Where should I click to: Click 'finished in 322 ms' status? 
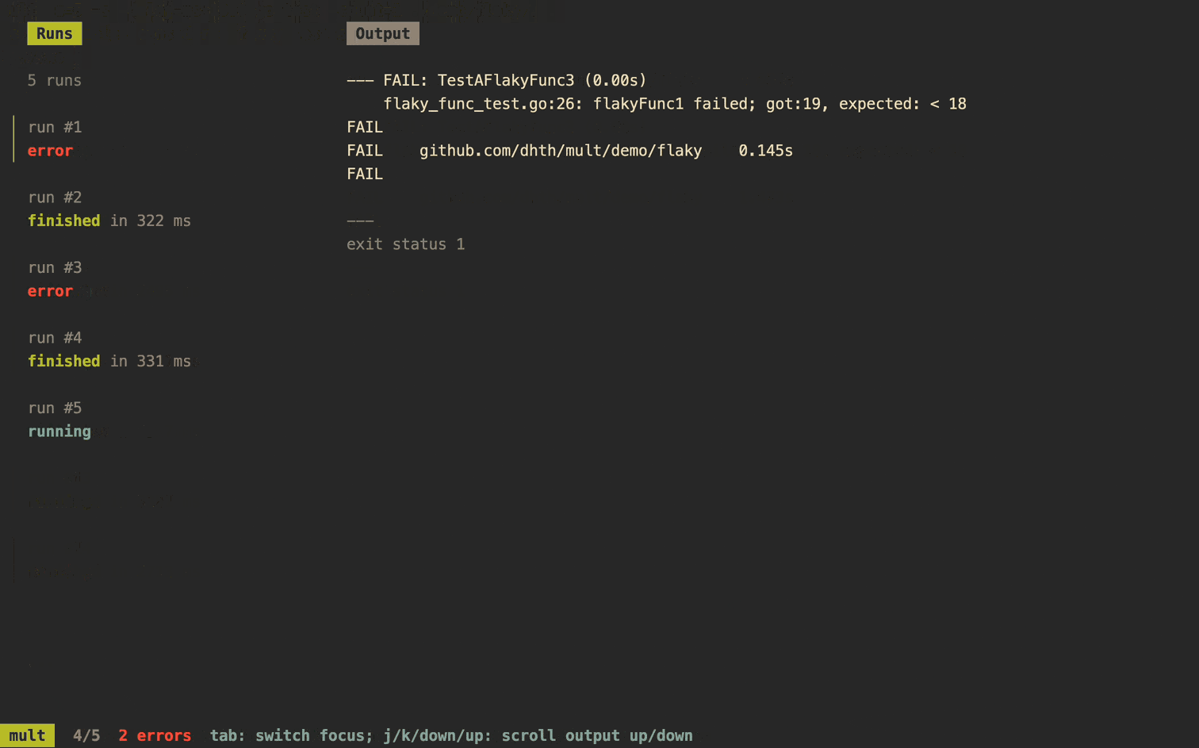[x=109, y=221]
